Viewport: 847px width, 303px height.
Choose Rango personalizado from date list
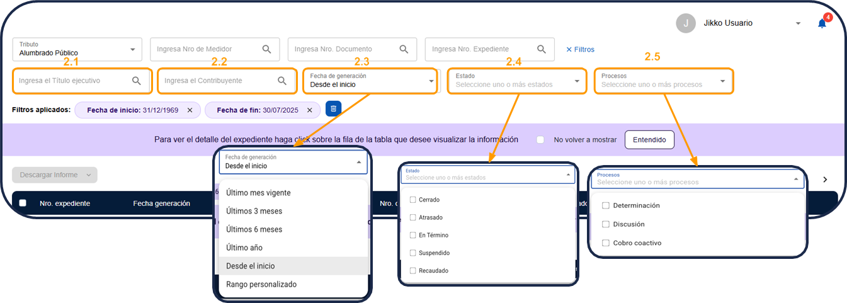point(261,284)
